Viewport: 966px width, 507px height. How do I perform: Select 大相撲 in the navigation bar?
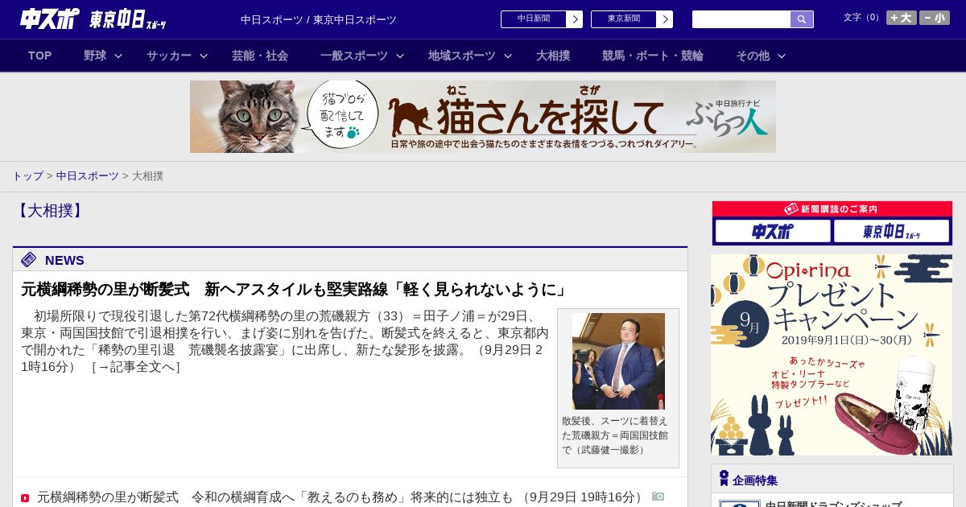[553, 56]
